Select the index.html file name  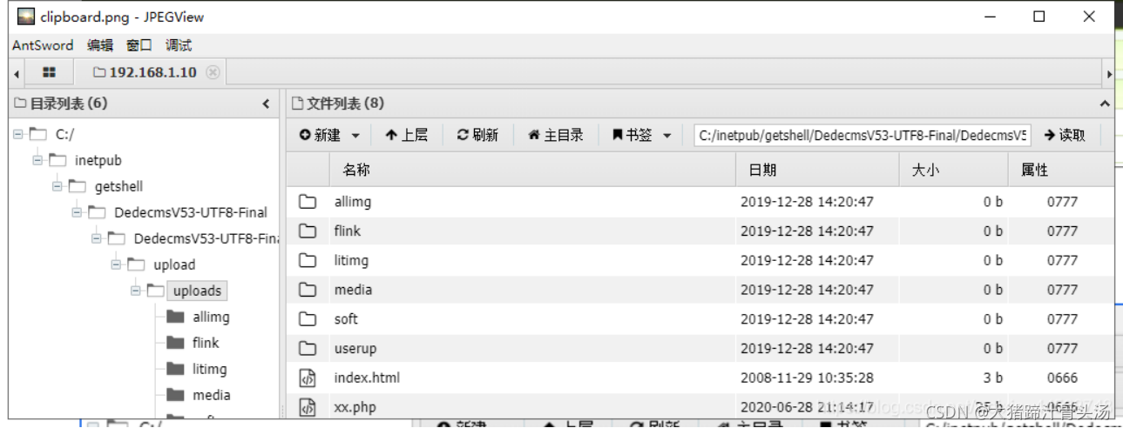click(368, 378)
